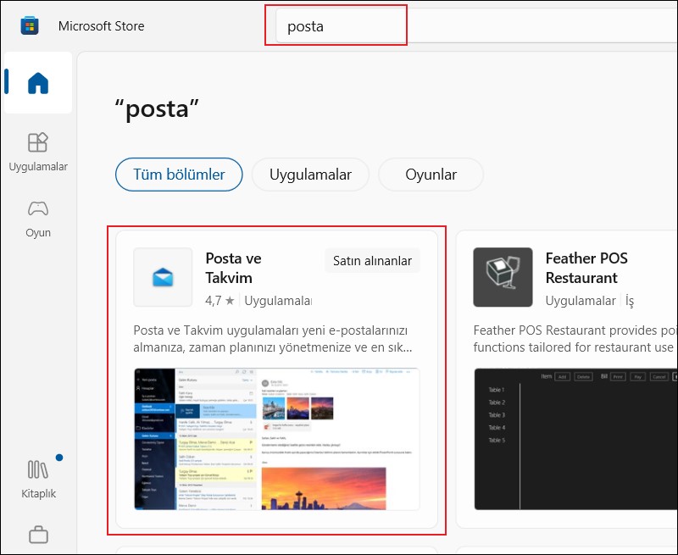
Task: Click the Posta ve Takvim description text
Action: (x=272, y=338)
